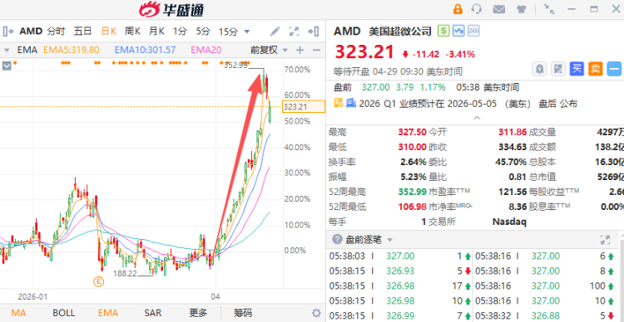Select the EMA indicator tab at bottom

tap(108, 313)
